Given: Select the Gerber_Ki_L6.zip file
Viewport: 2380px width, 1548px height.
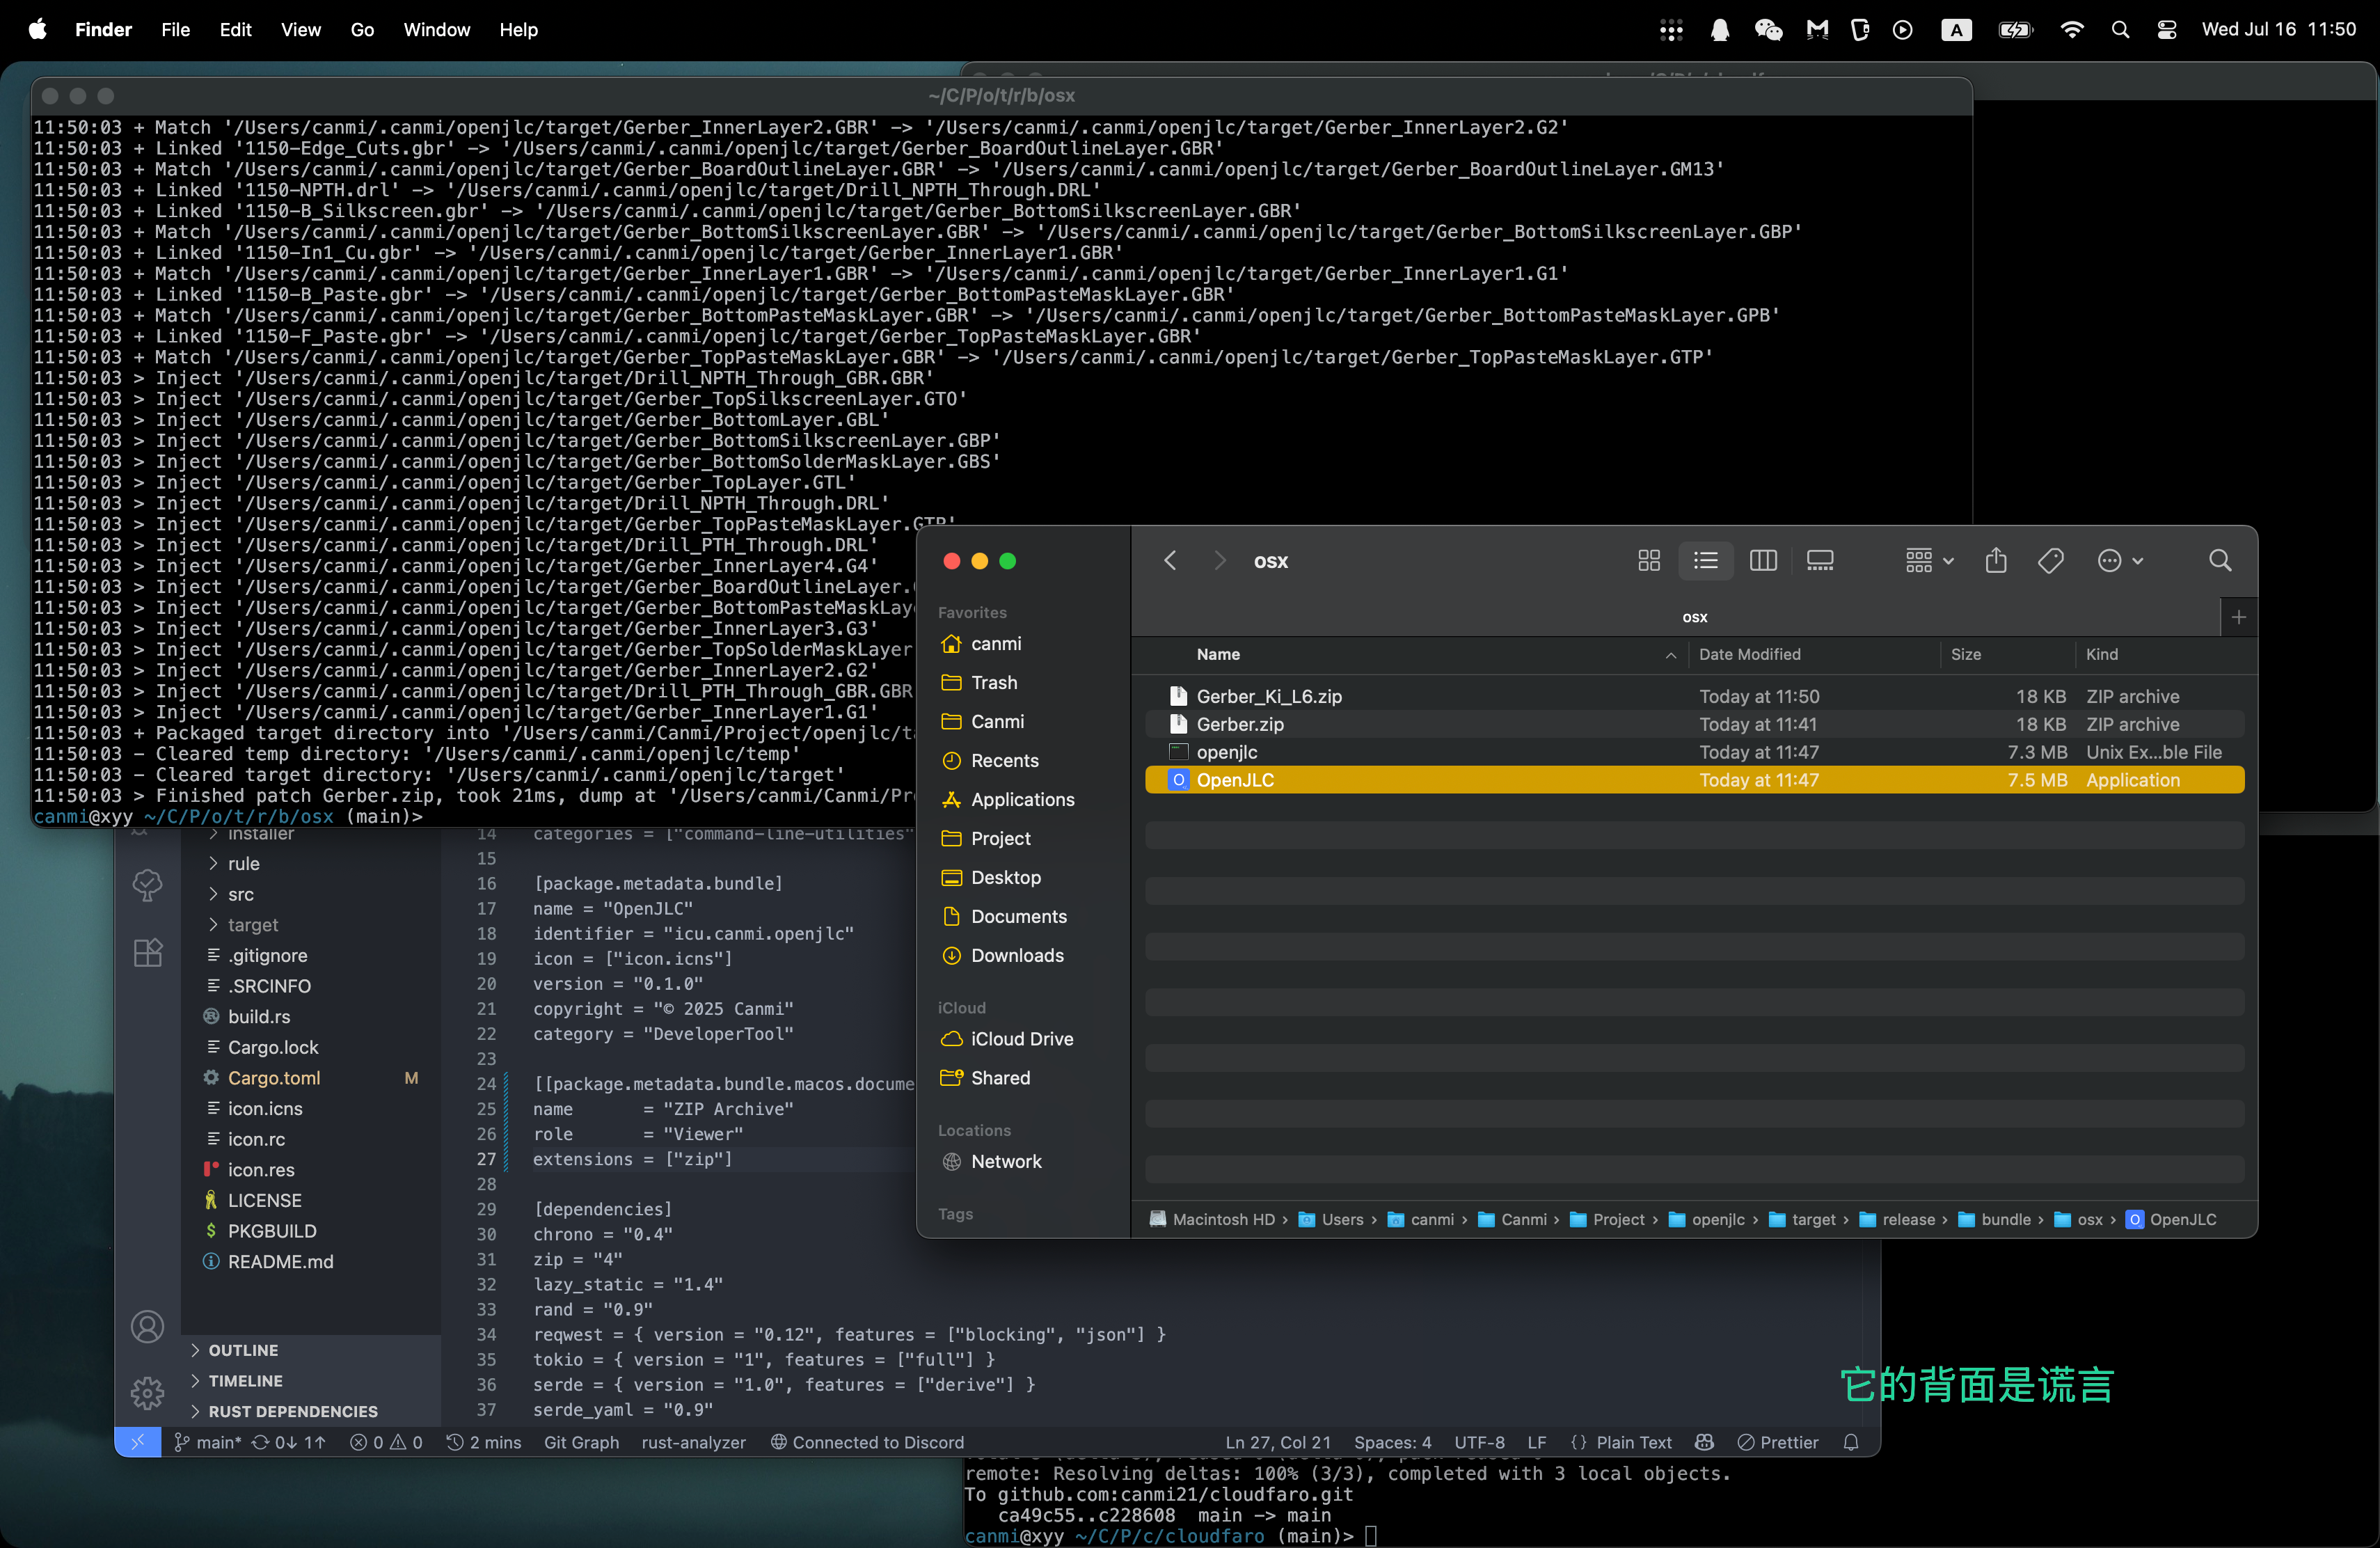Looking at the screenshot, I should [x=1269, y=696].
